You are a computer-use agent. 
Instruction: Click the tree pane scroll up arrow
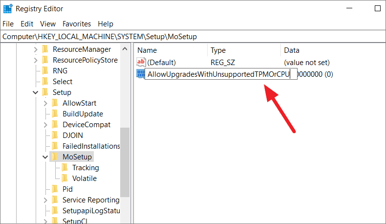(125, 49)
